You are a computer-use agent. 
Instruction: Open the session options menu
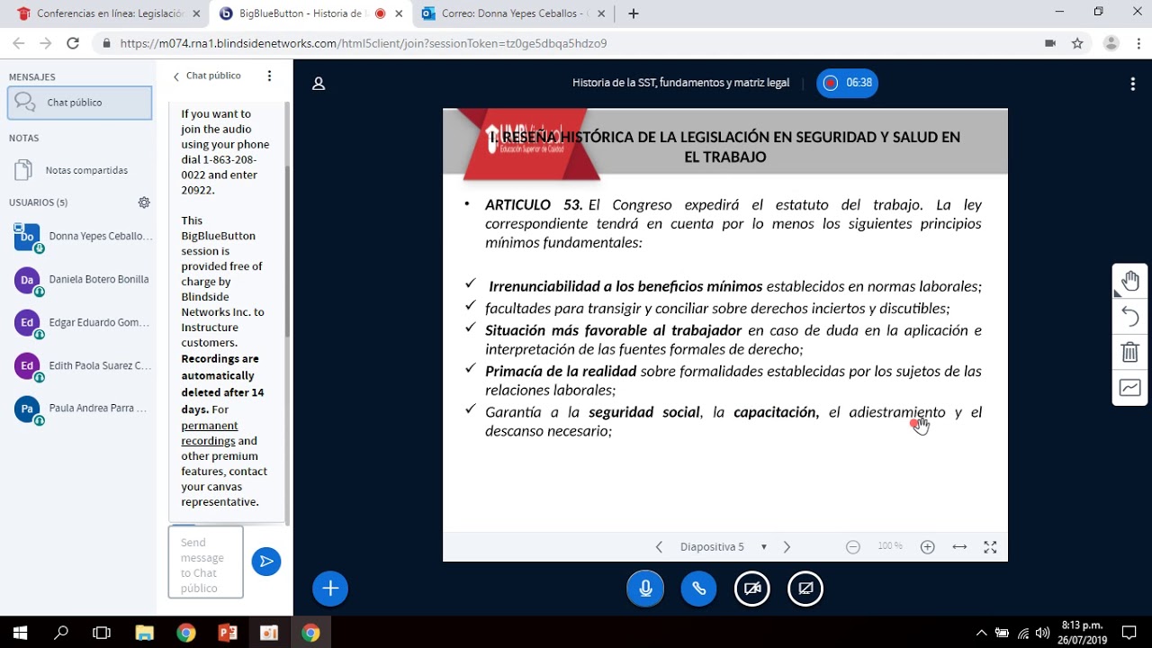pyautogui.click(x=1132, y=84)
